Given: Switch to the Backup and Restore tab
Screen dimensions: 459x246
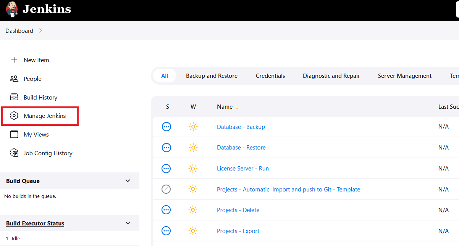Looking at the screenshot, I should [x=212, y=76].
